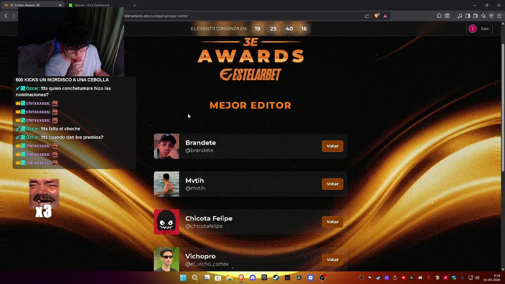Open Roblox from the taskbar
The image size is (505, 284).
point(310,278)
